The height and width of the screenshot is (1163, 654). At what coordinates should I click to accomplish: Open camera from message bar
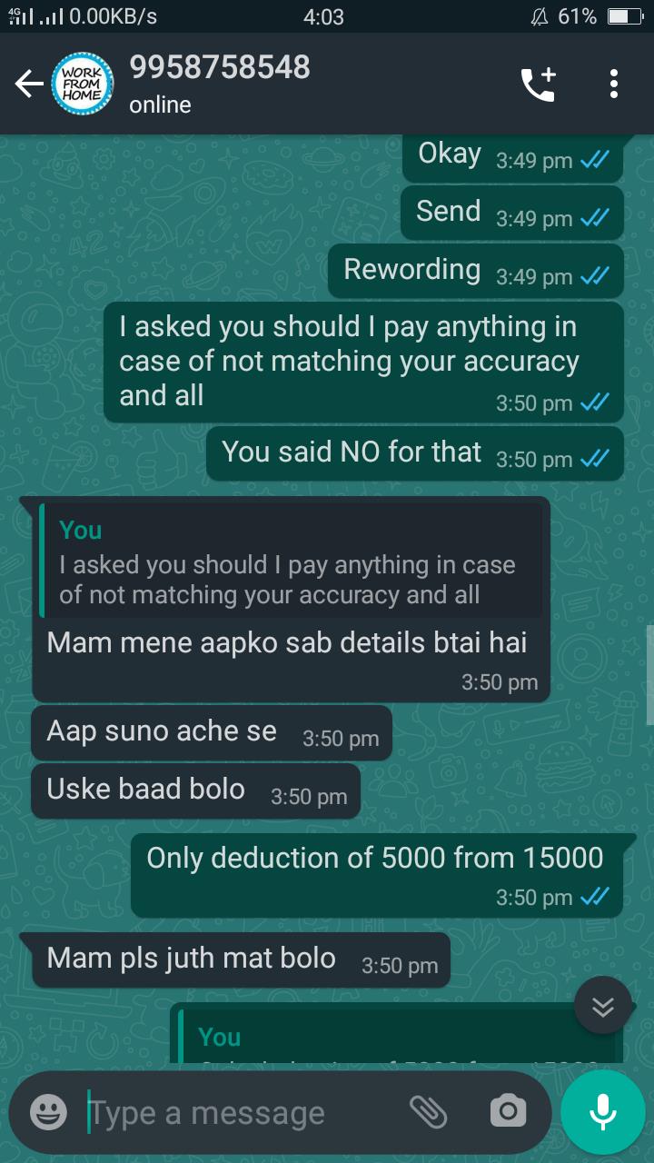[508, 1111]
